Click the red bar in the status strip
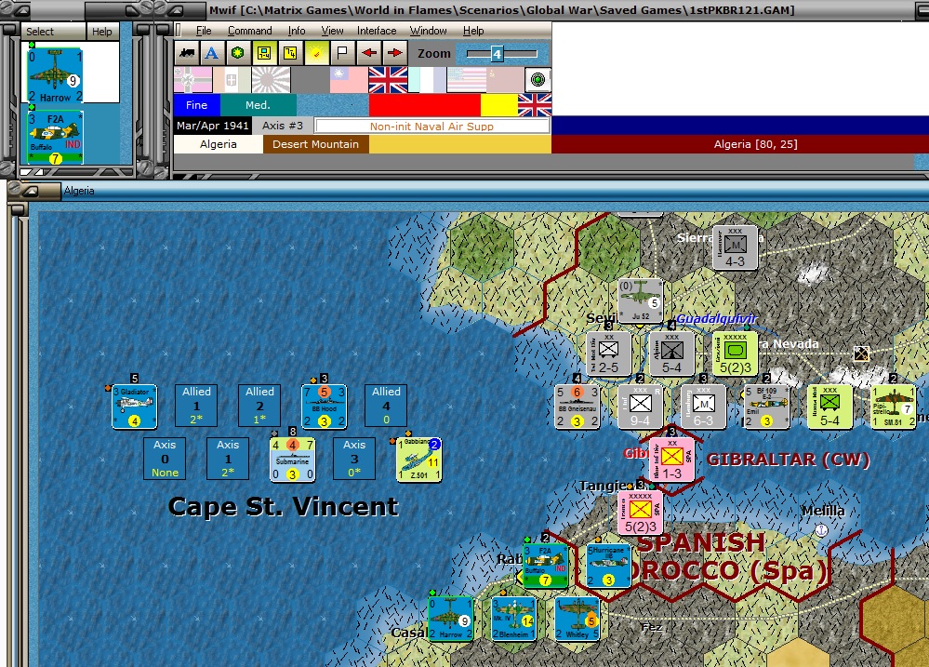929x667 pixels. coord(424,105)
